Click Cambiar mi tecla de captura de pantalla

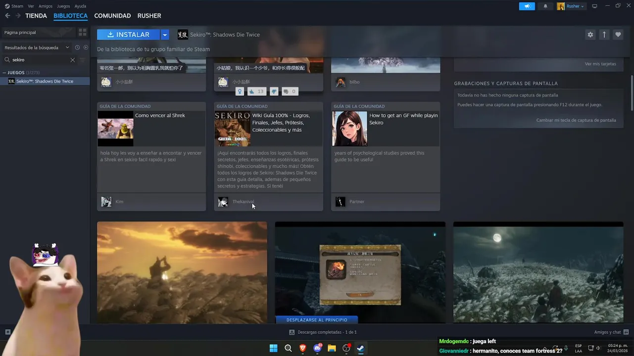tap(576, 120)
